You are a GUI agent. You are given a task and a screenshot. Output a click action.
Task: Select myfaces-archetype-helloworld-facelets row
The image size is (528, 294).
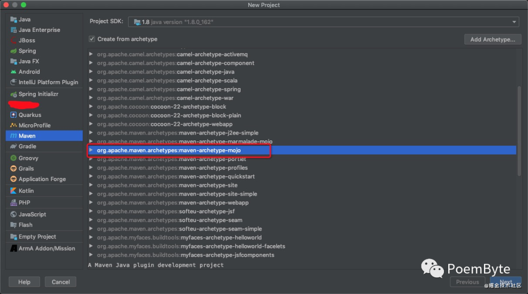302,246
